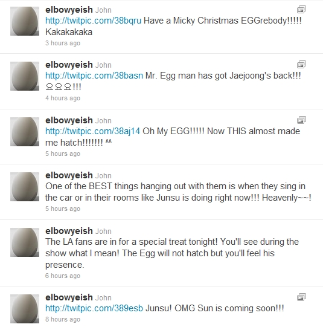323x330 pixels.
Task: Click egg avatar of BEST things tweet
Action: [25, 187]
